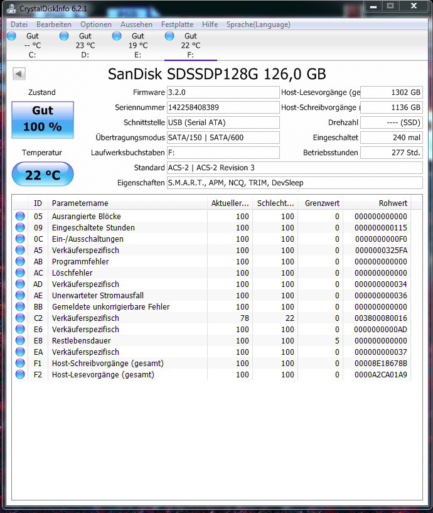
Task: Click the Laufwerksbuchstaben F: field
Action: click(223, 153)
